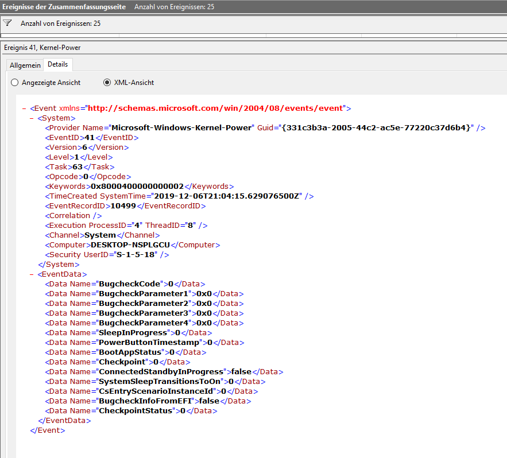Image resolution: width=507 pixels, height=458 pixels.
Task: Click the CsEntryScenarioInstanceId data line
Action: click(x=152, y=391)
